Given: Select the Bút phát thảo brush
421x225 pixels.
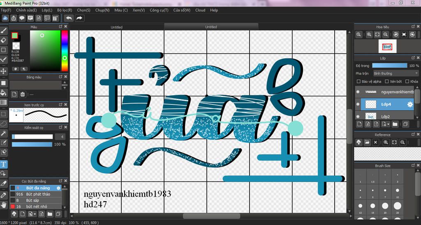Looking at the screenshot, I should (x=35, y=194).
